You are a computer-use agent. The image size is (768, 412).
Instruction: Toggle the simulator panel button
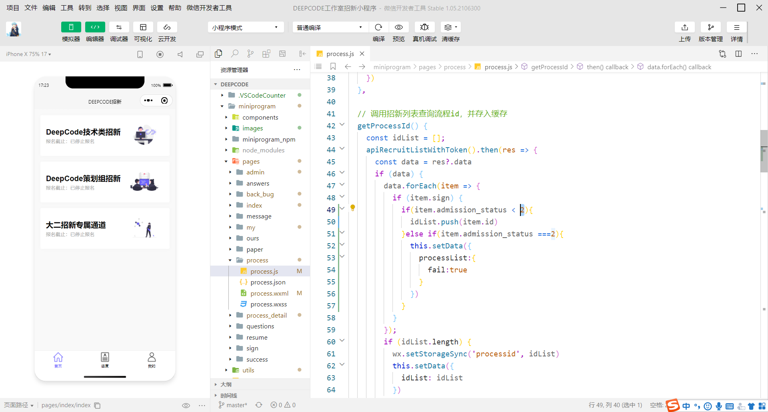(x=71, y=27)
